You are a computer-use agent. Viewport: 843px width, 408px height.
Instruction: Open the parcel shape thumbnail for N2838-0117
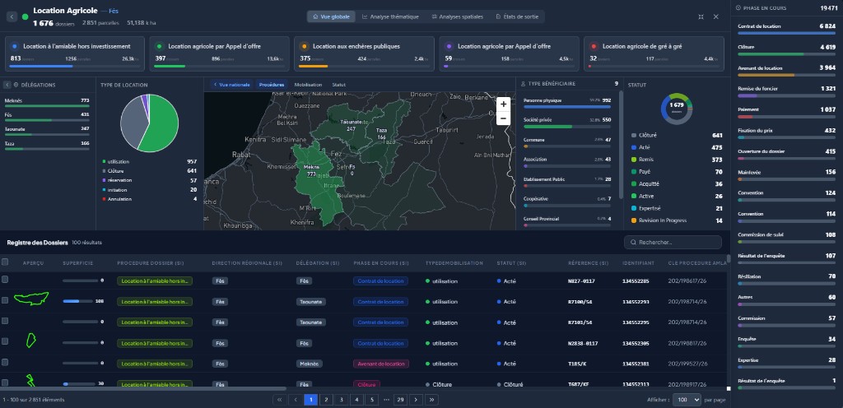click(x=31, y=341)
